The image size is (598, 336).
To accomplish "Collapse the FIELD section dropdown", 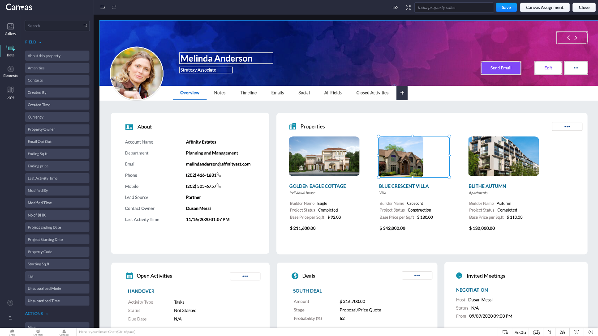I will (40, 43).
